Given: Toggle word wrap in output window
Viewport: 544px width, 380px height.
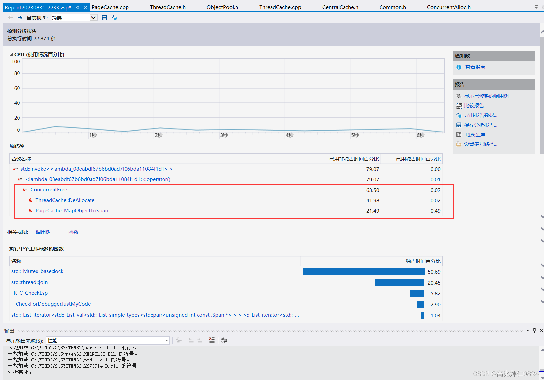Looking at the screenshot, I should tap(224, 341).
